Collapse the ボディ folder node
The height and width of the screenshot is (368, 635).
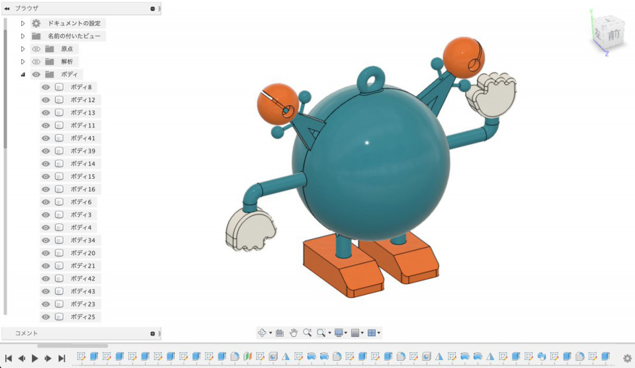click(x=23, y=75)
